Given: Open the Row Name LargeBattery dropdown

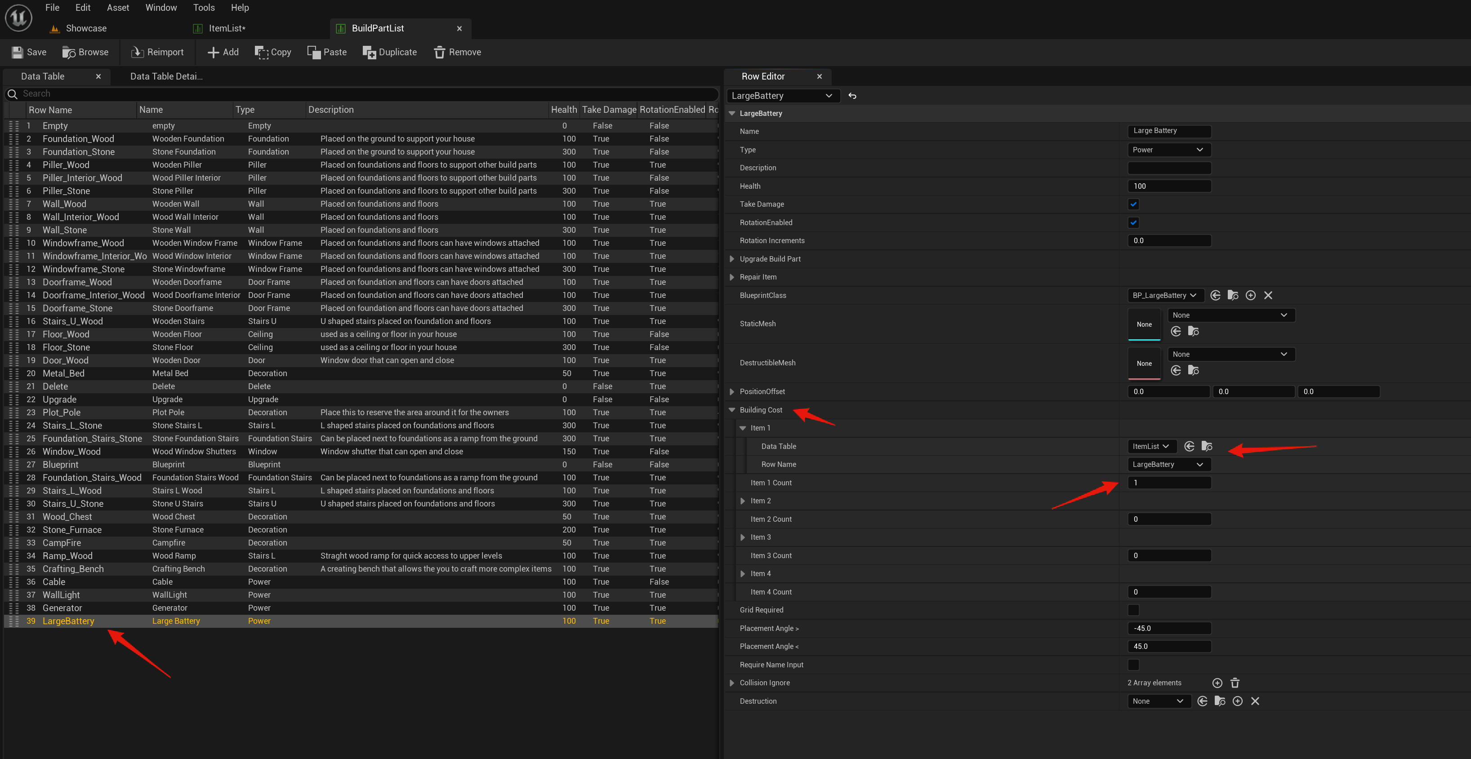Looking at the screenshot, I should [1168, 465].
